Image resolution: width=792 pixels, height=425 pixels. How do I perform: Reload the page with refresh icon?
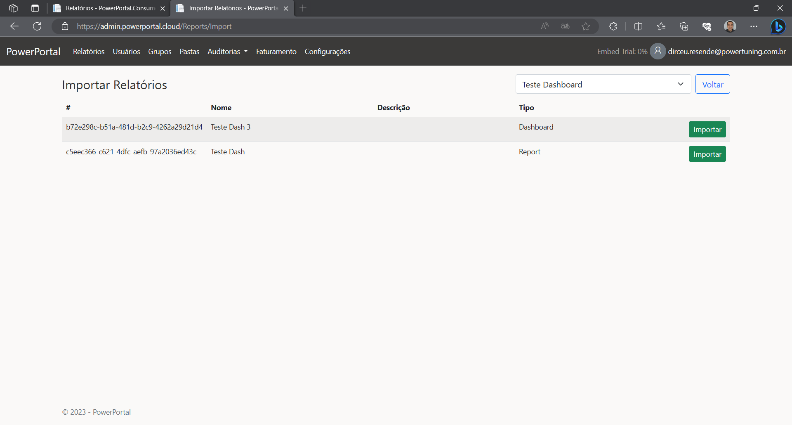point(37,26)
